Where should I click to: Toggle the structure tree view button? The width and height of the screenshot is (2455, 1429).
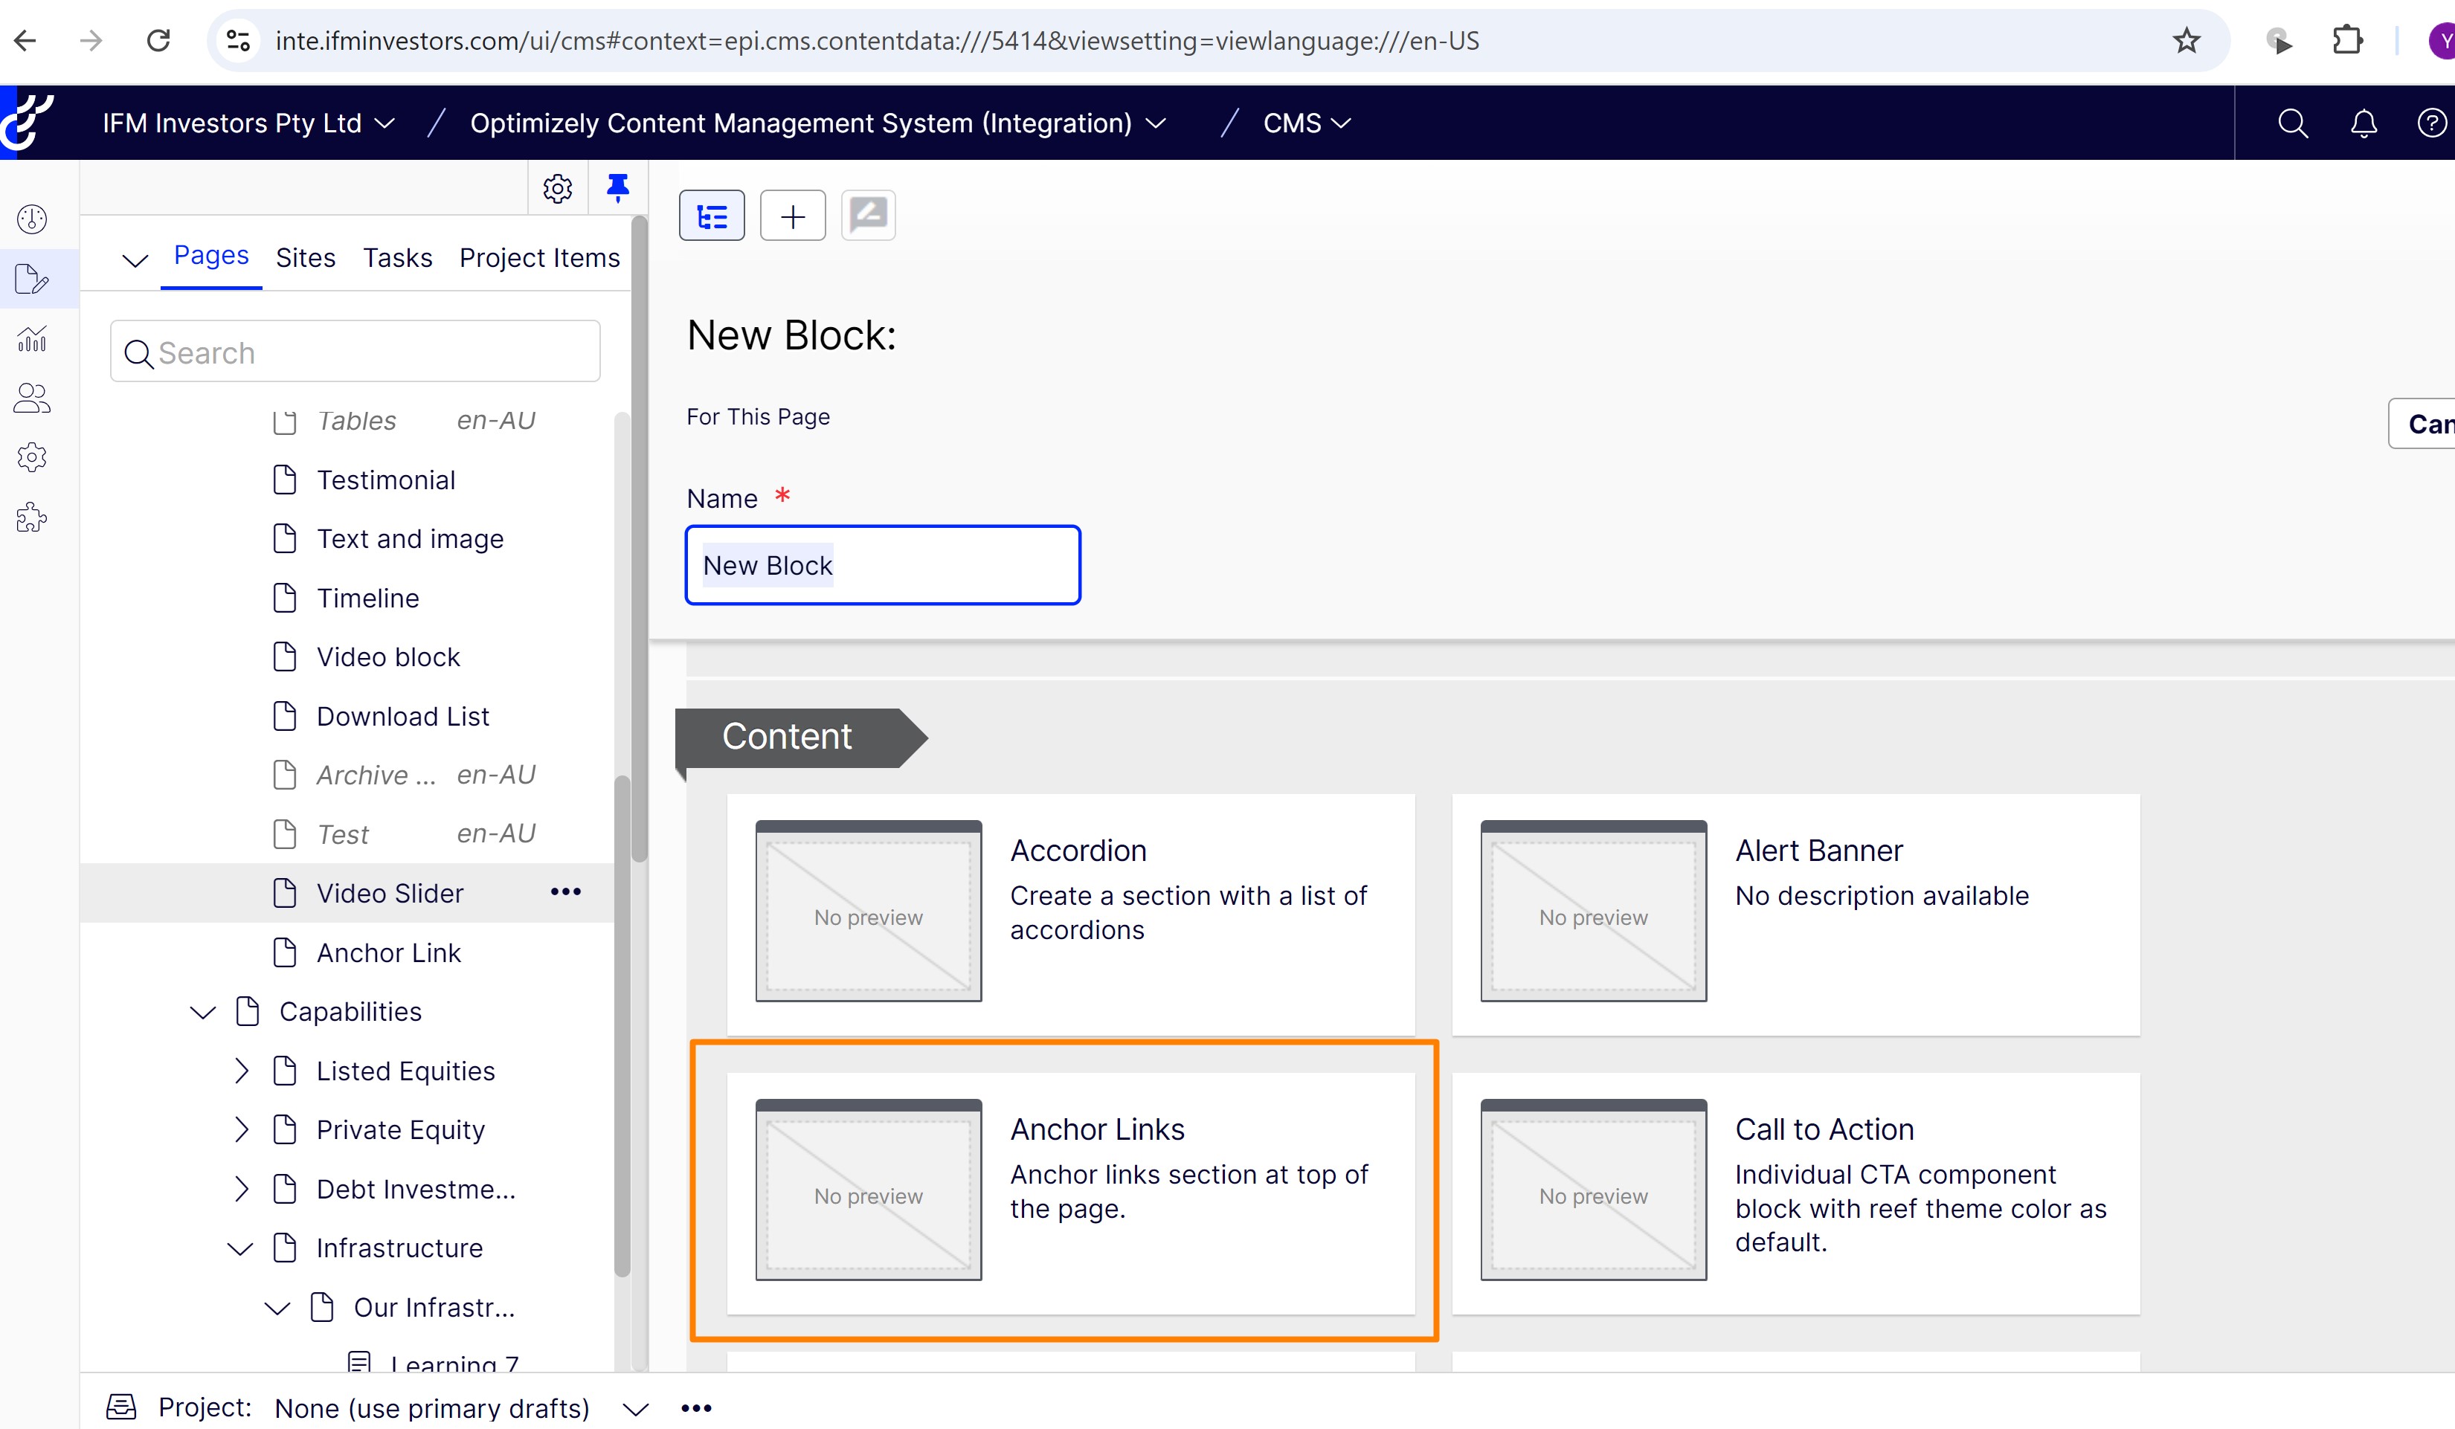(x=711, y=216)
